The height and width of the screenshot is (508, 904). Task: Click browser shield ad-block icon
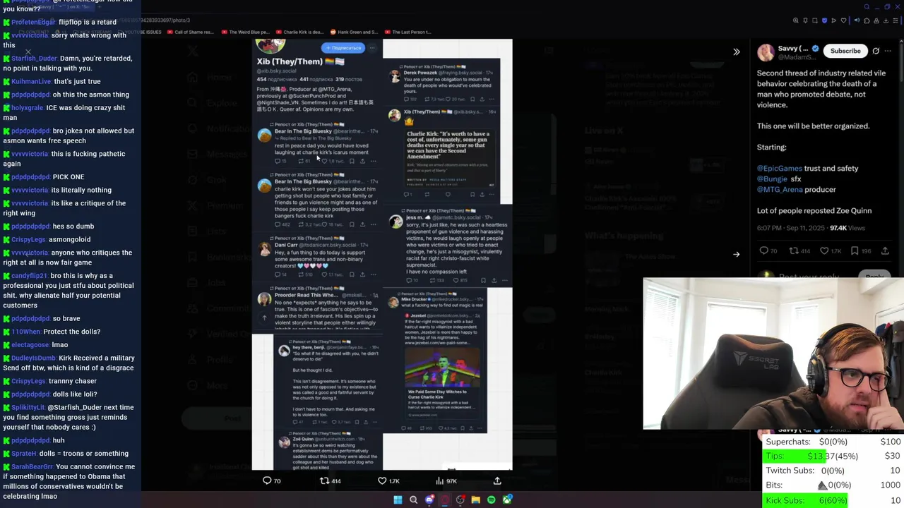824,20
